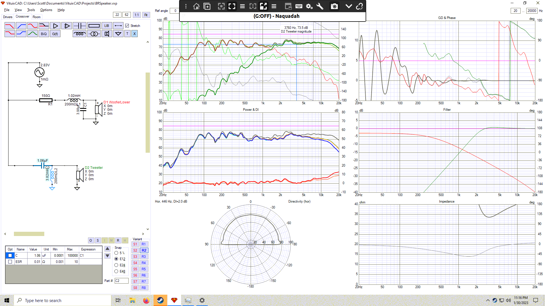Insert a speaker driver component
Image resolution: width=545 pixels, height=306 pixels.
(107, 34)
